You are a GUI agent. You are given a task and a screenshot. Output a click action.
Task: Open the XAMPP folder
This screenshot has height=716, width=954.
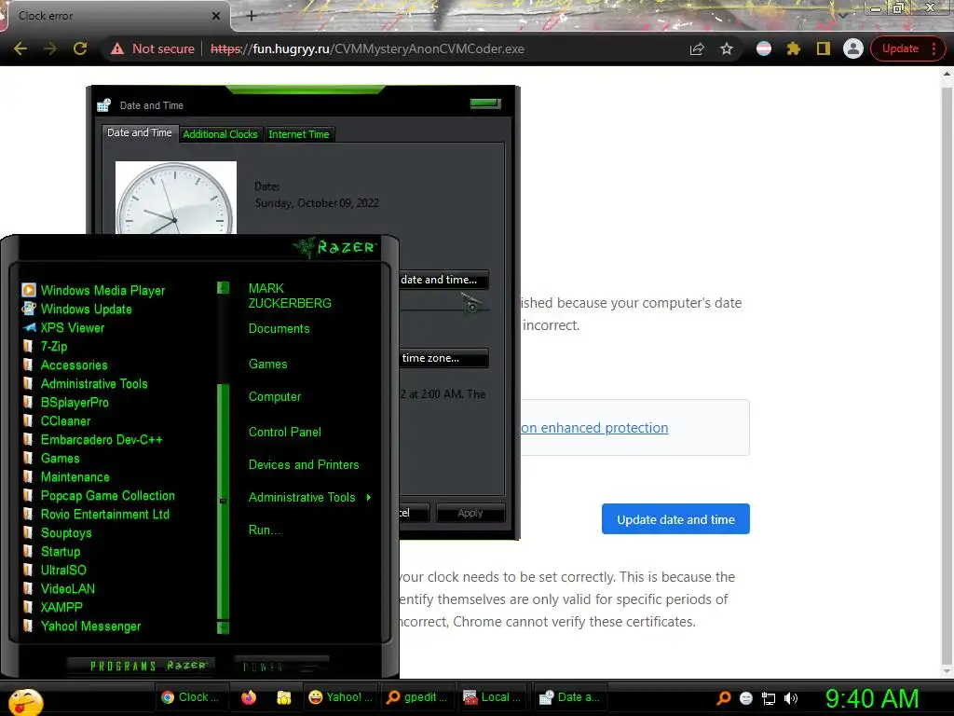pyautogui.click(x=52, y=607)
